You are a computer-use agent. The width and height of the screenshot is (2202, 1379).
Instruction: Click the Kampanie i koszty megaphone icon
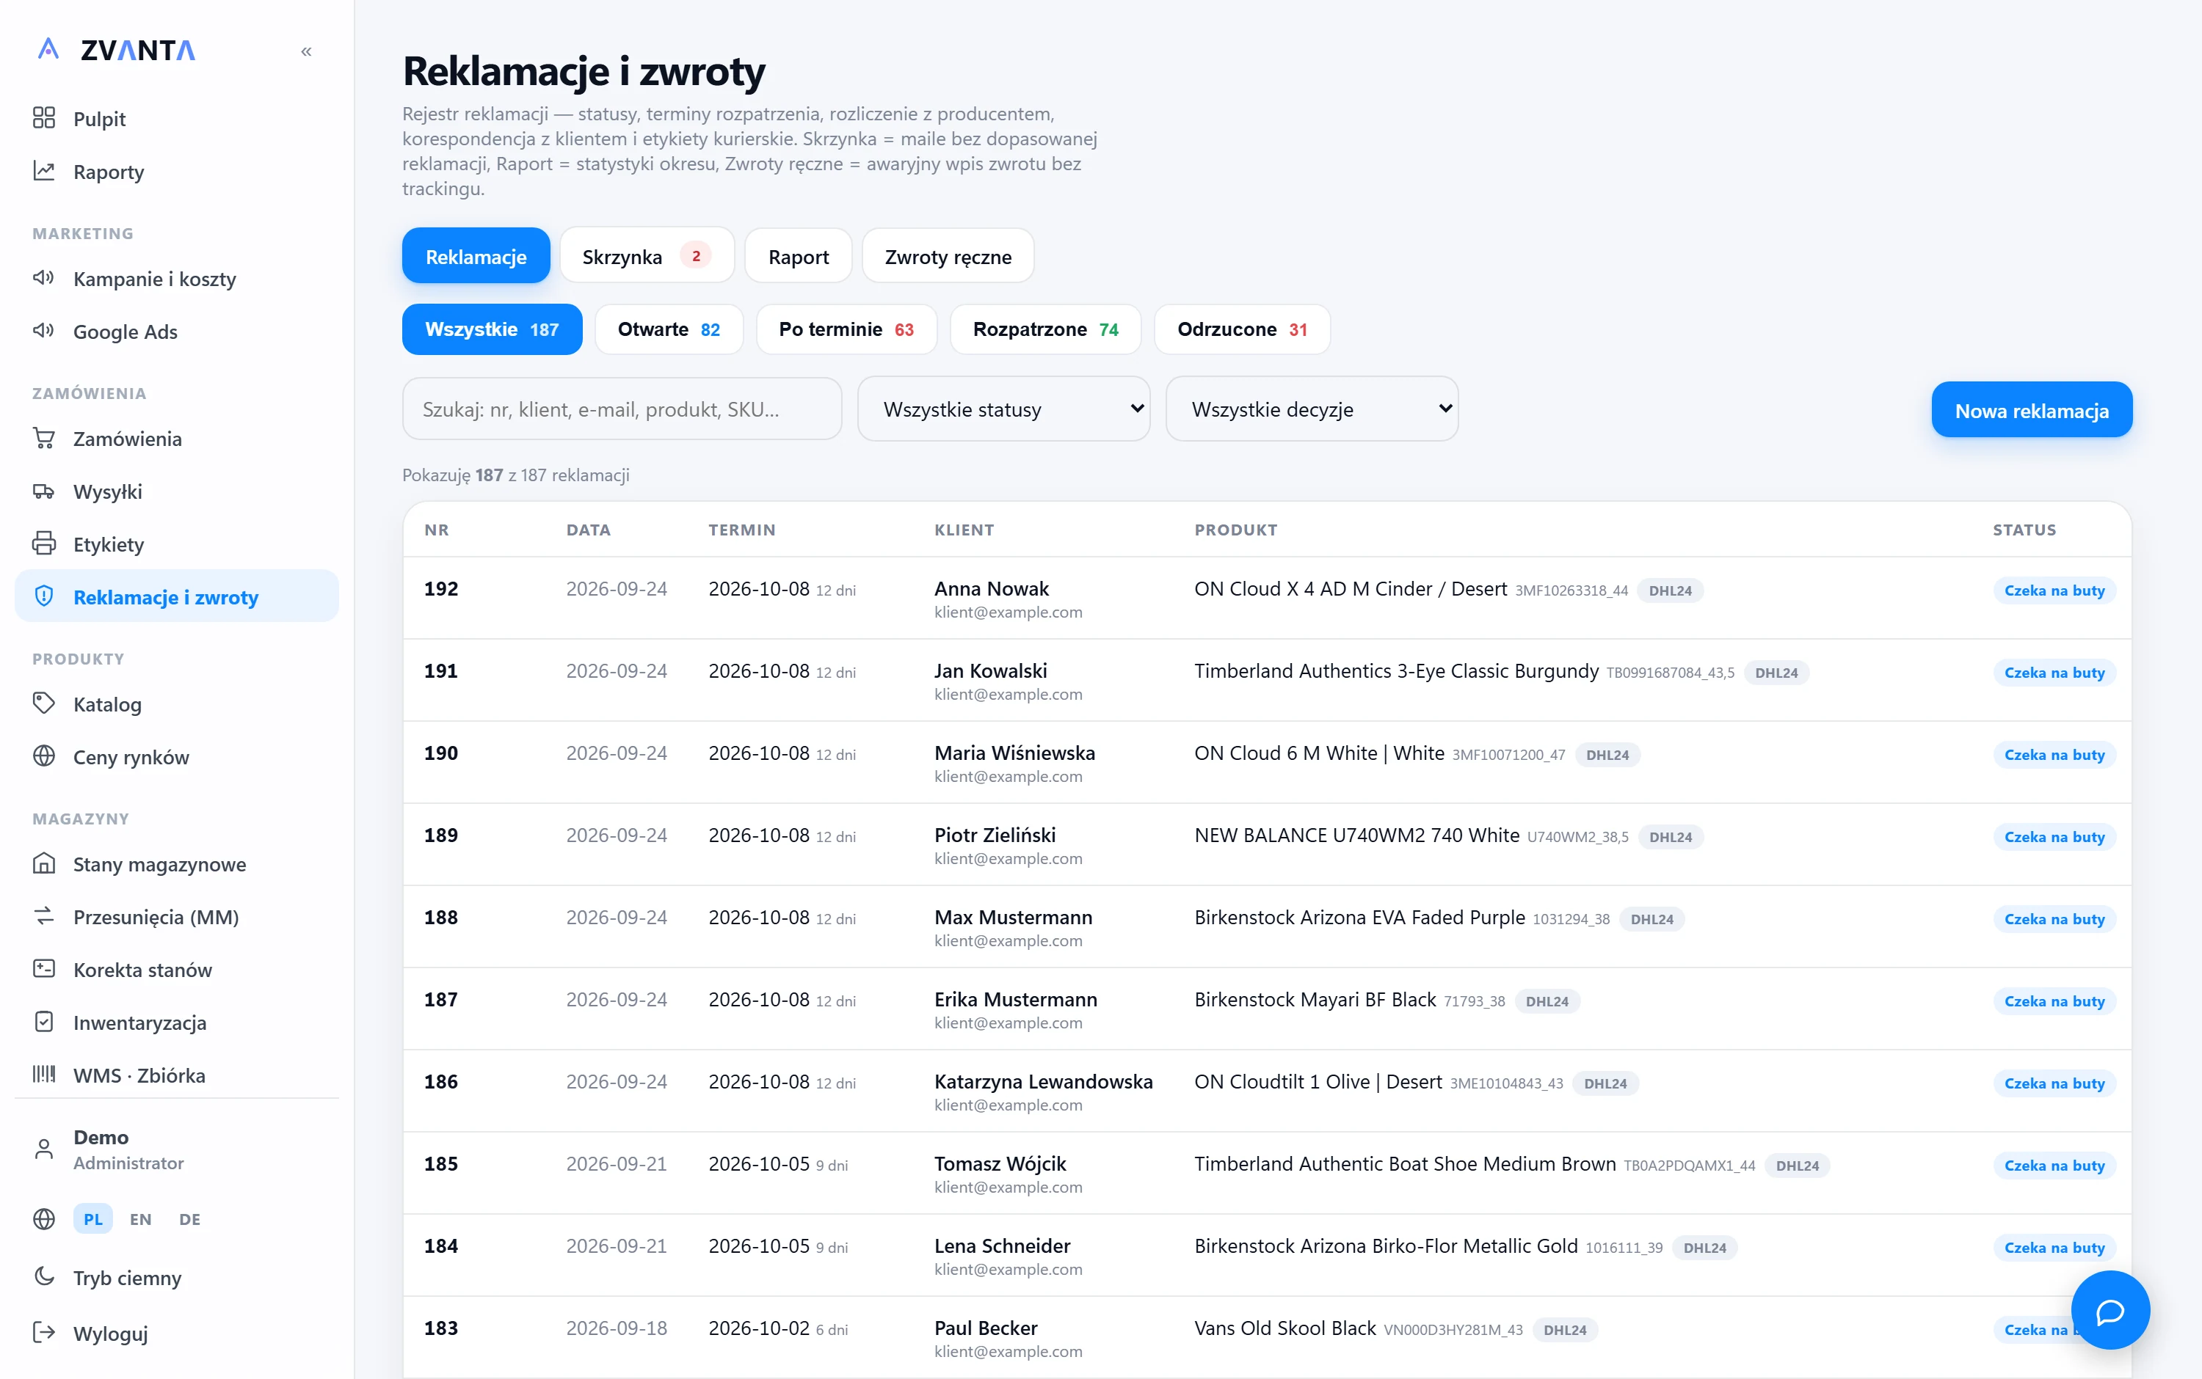[44, 277]
